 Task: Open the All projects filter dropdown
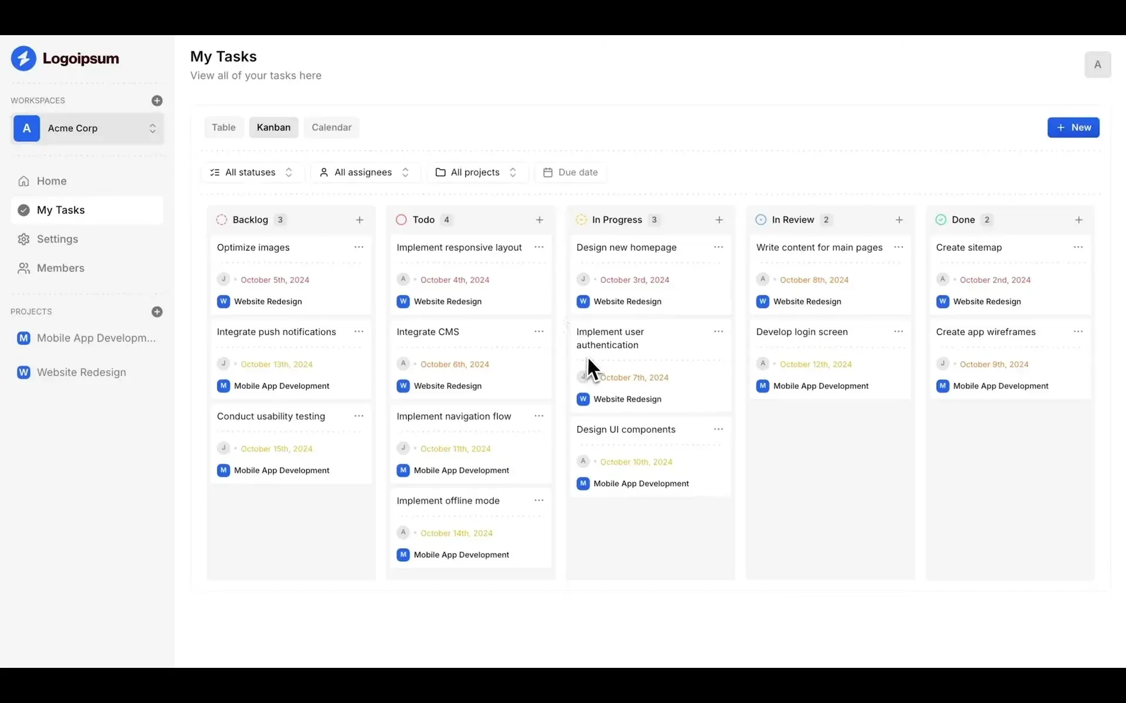pos(476,172)
